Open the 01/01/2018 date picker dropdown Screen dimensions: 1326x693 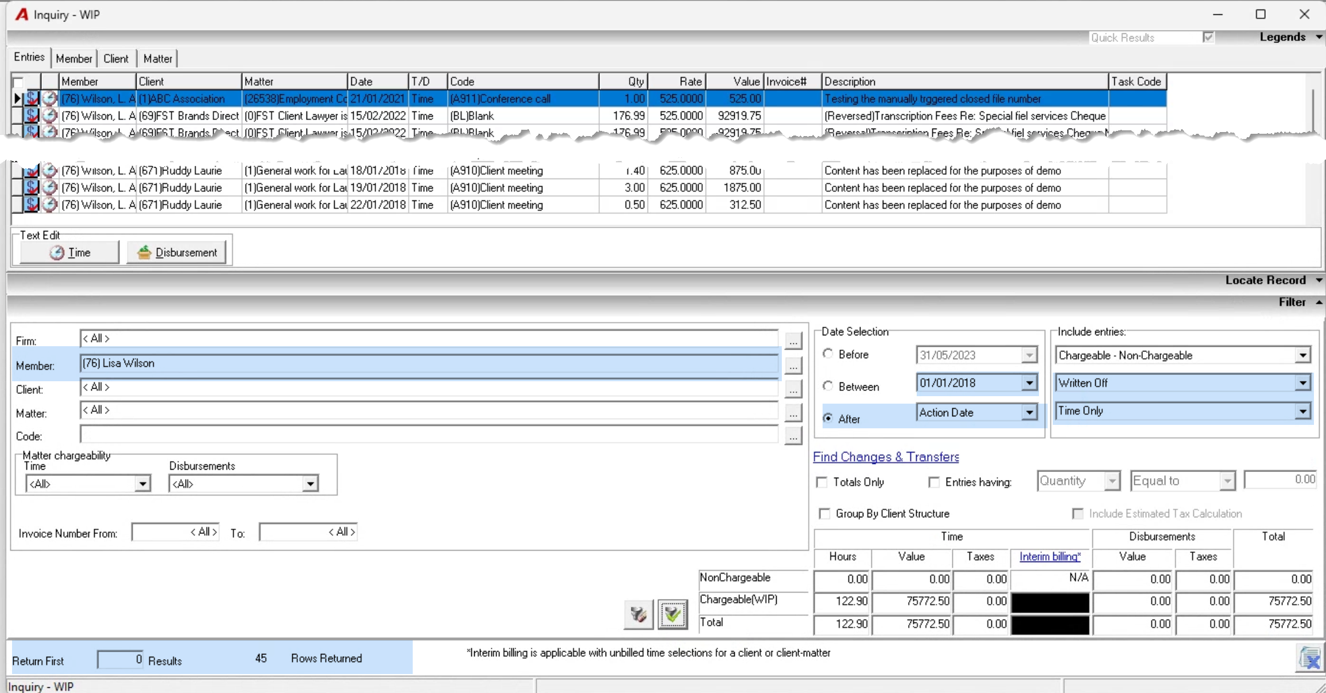1030,383
